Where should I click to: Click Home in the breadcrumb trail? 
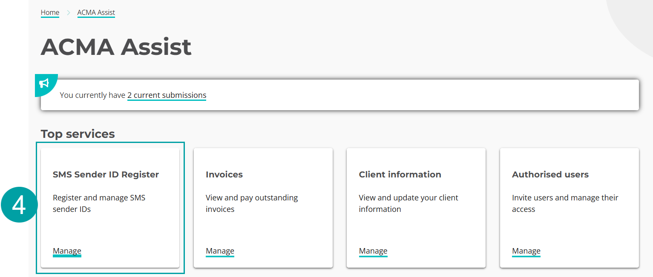click(x=50, y=12)
